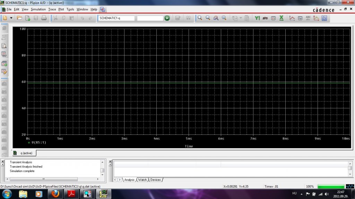Click the Windows Start button

(x=7, y=194)
